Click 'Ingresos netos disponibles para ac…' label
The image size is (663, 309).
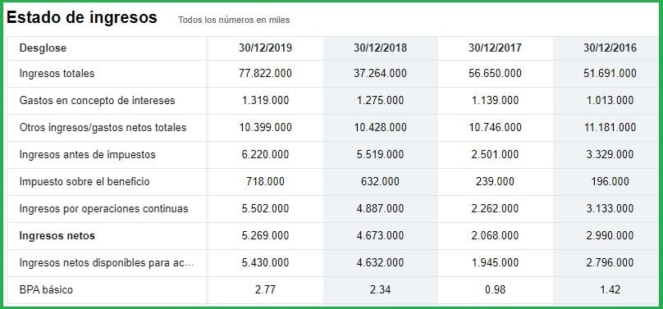coord(107,262)
